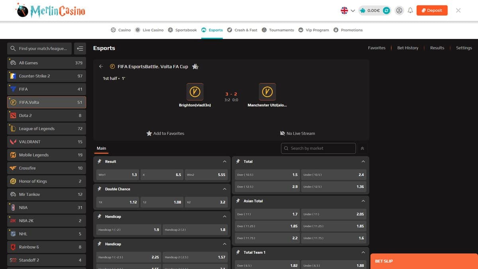The width and height of the screenshot is (478, 269).
Task: Click the Manchester Utd team logo
Action: 267,92
